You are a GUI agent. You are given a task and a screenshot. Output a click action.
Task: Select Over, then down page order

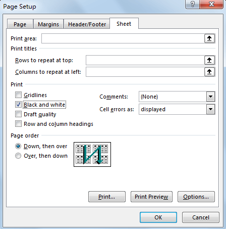[18, 156]
